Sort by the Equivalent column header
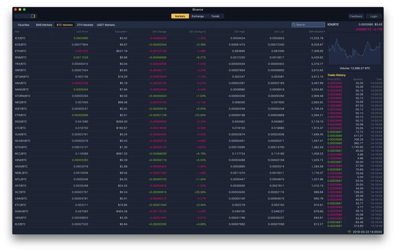 (121, 32)
